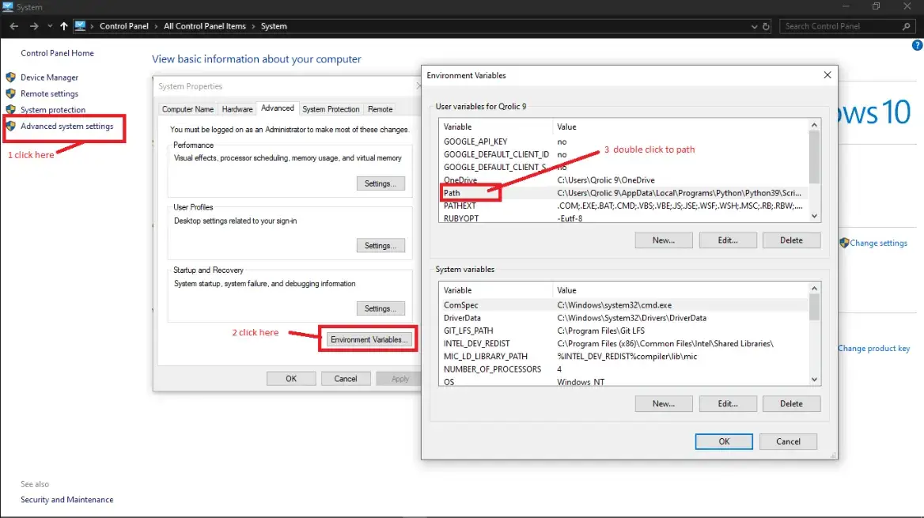This screenshot has height=518, width=924.
Task: Click the back arrow navigation icon
Action: coord(13,26)
